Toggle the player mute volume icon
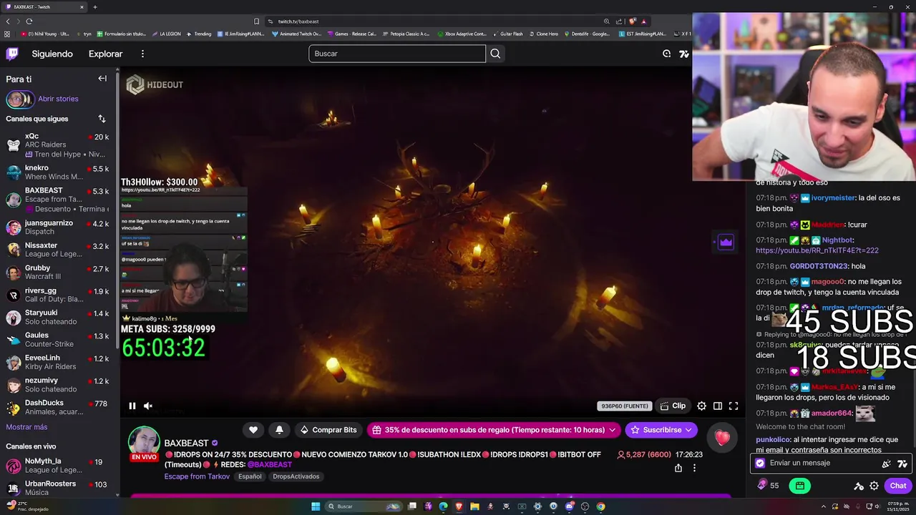The image size is (916, 515). pos(148,406)
